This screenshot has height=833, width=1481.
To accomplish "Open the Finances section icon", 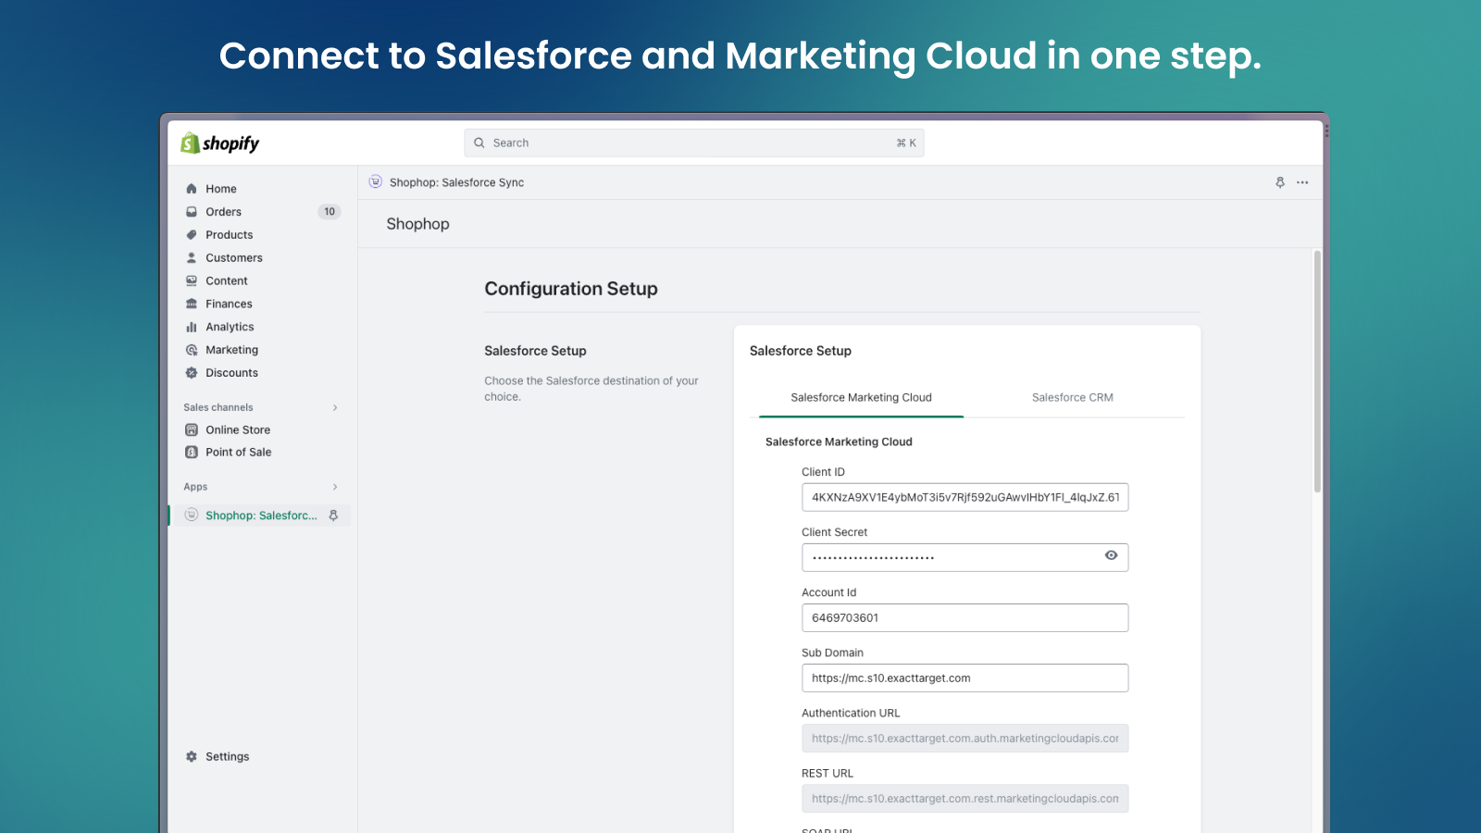I will tap(192, 303).
